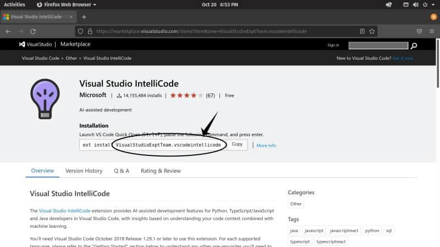Open the More Info link
The image size is (440, 247).
[266, 145]
